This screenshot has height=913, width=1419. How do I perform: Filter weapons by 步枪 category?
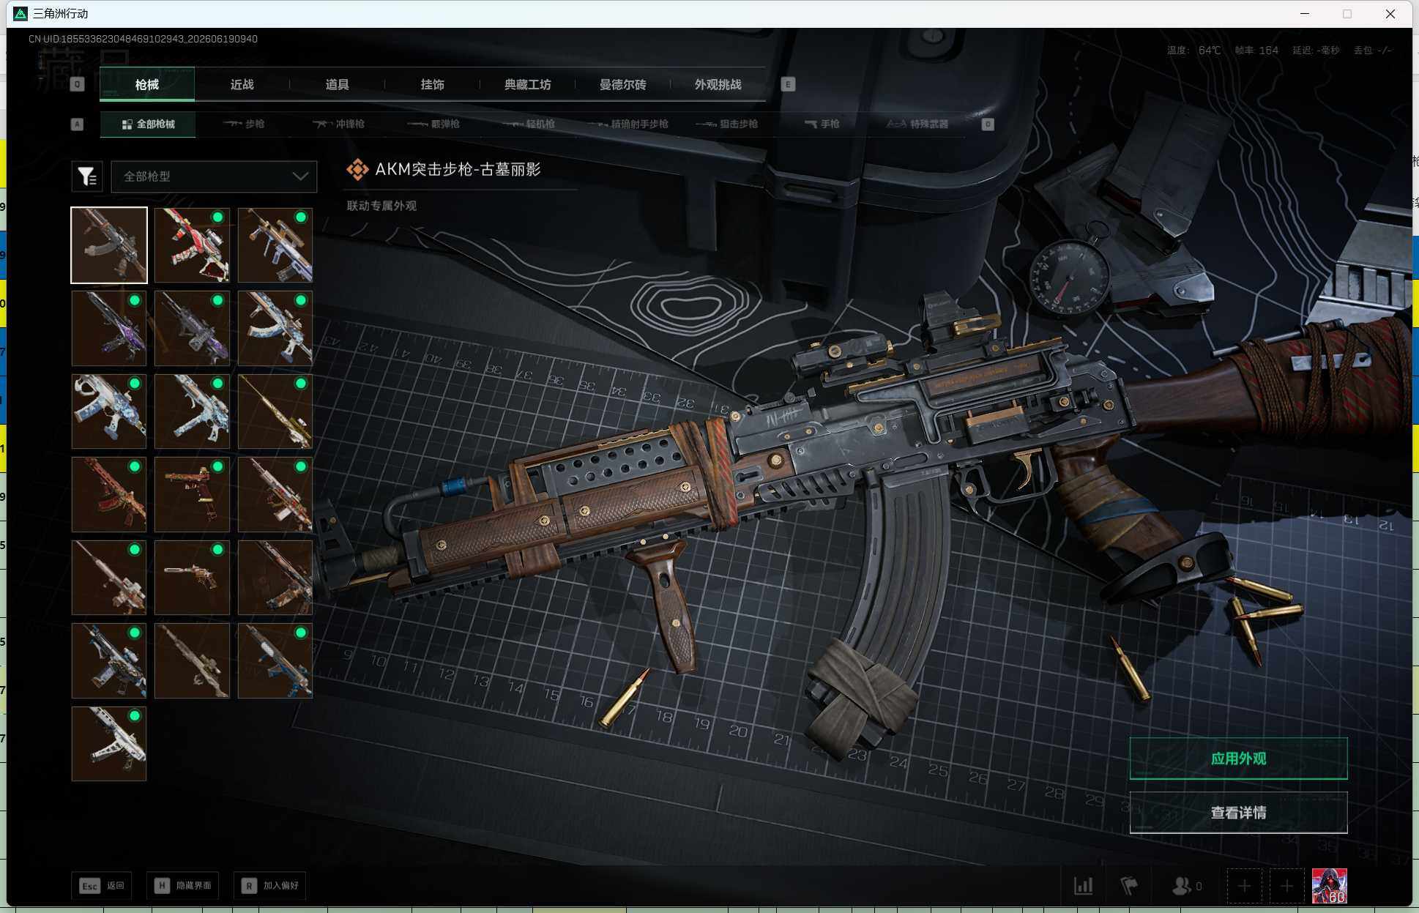(244, 124)
